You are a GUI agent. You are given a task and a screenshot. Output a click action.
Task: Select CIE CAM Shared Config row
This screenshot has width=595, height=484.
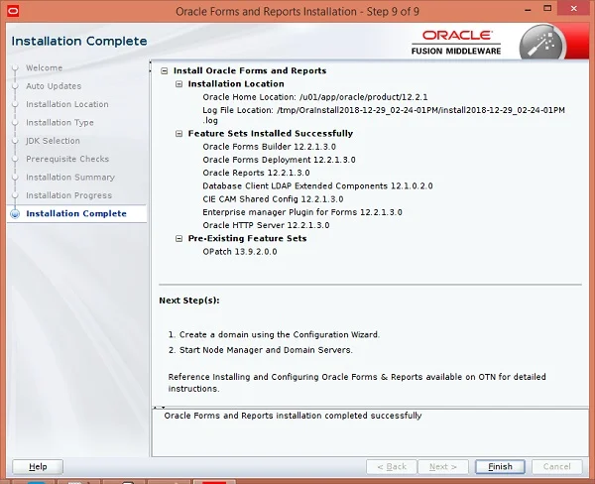273,199
